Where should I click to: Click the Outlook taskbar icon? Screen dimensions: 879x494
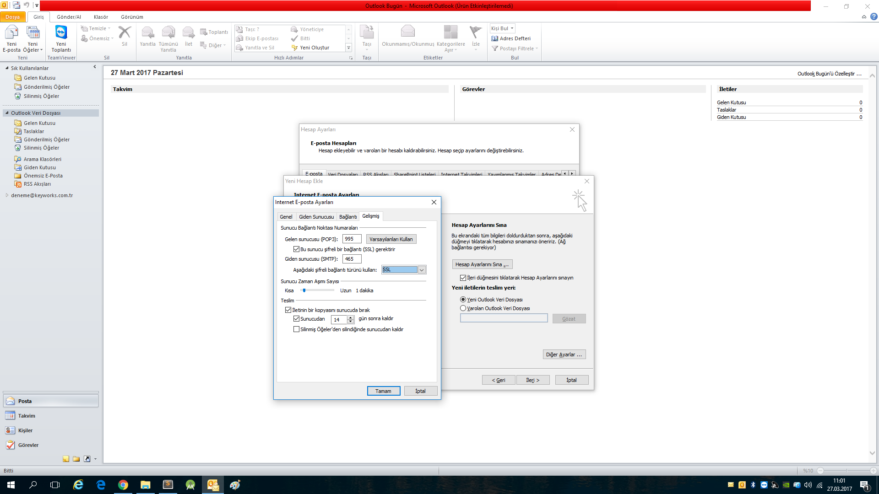click(x=213, y=485)
